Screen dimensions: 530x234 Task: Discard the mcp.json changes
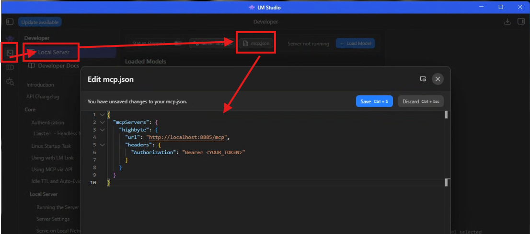(x=420, y=101)
